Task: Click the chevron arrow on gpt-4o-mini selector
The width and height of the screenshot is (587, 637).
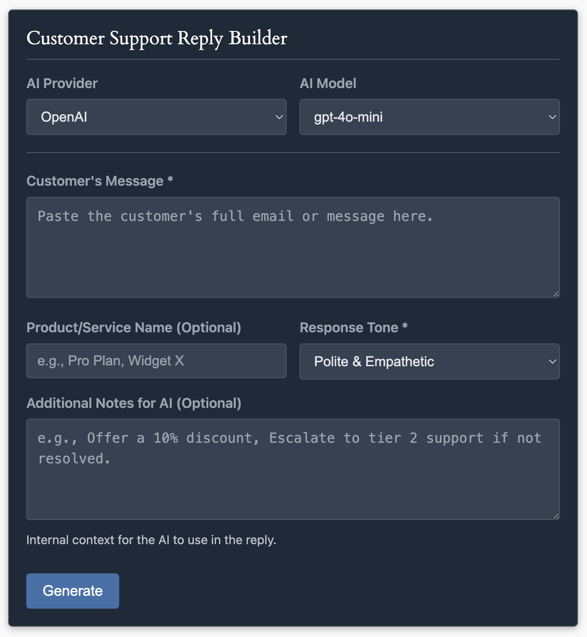Action: point(552,117)
